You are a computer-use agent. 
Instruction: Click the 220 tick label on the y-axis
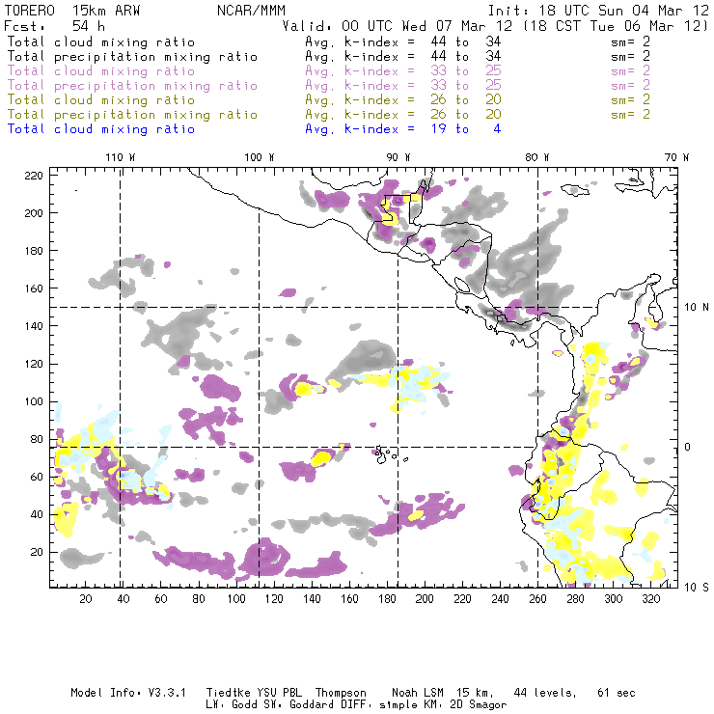point(35,175)
